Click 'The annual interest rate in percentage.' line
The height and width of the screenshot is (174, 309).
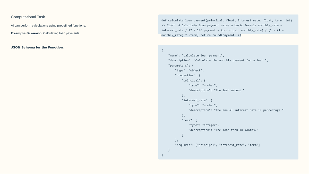pos(236,110)
